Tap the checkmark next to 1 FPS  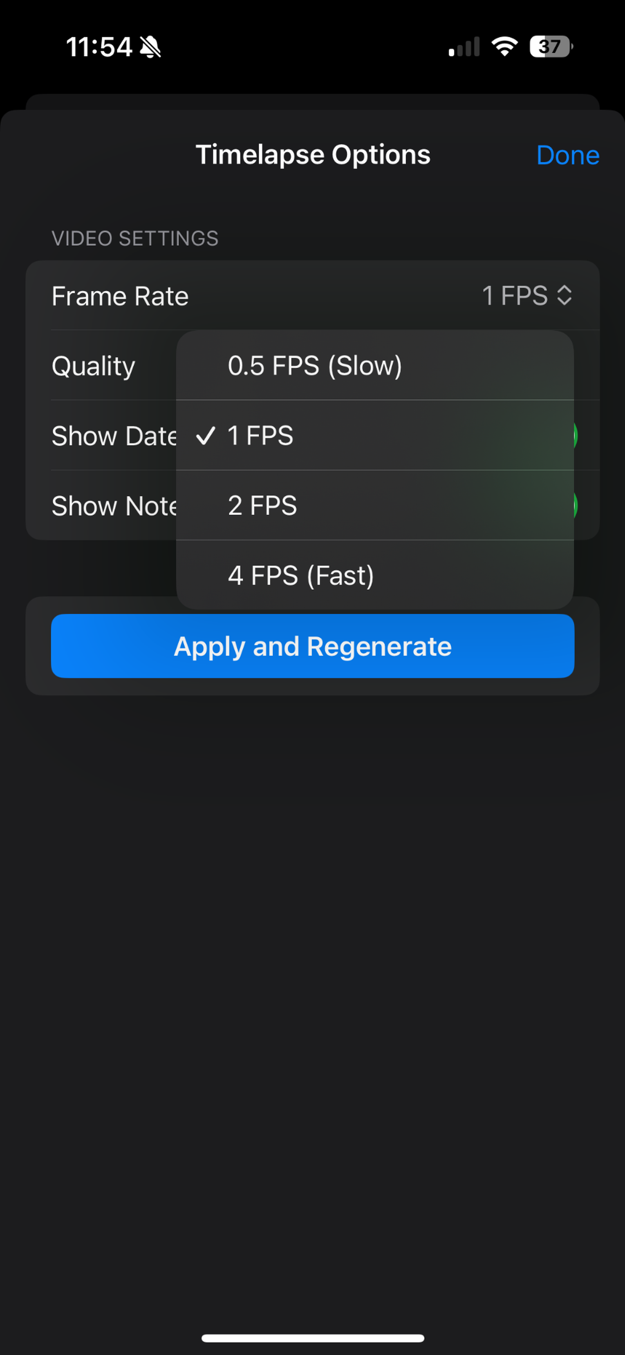pyautogui.click(x=205, y=436)
